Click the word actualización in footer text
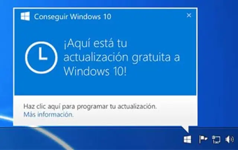Viewport: 238px width, 150px height. point(137,107)
